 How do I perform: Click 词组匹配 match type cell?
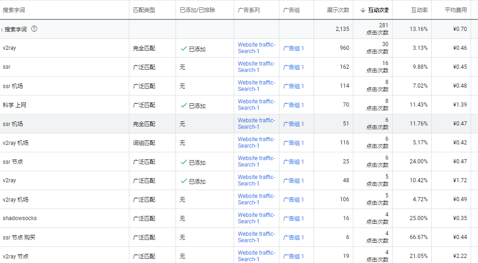coord(144,143)
